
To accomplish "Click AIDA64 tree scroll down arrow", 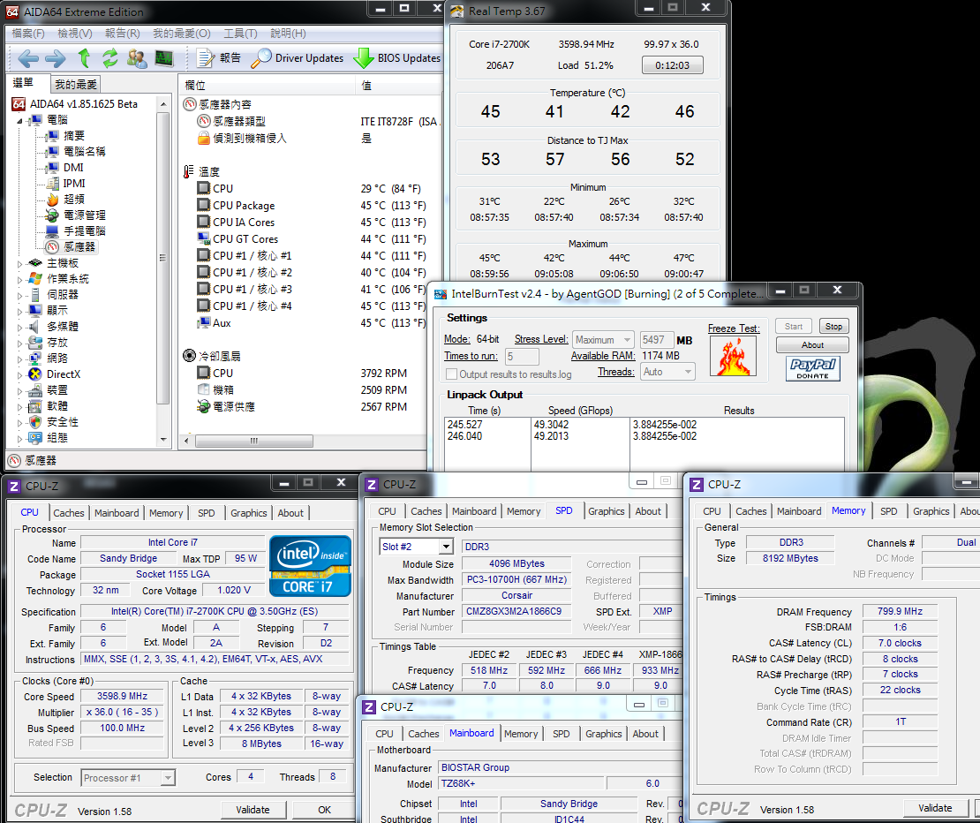I will click(x=163, y=439).
